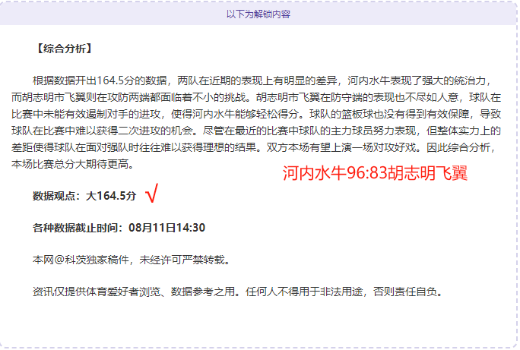Click the phrase 河内水牛表现了强大的统治力
520x350 pixels.
point(417,80)
